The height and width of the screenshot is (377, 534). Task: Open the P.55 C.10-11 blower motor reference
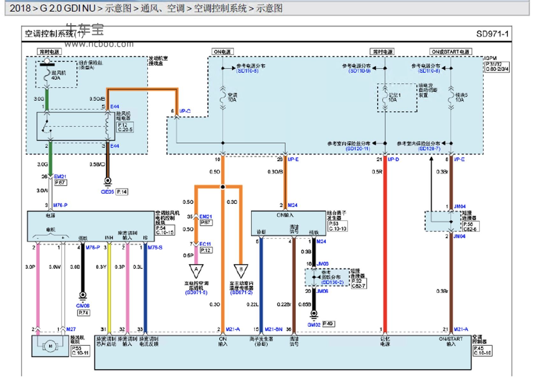click(80, 351)
